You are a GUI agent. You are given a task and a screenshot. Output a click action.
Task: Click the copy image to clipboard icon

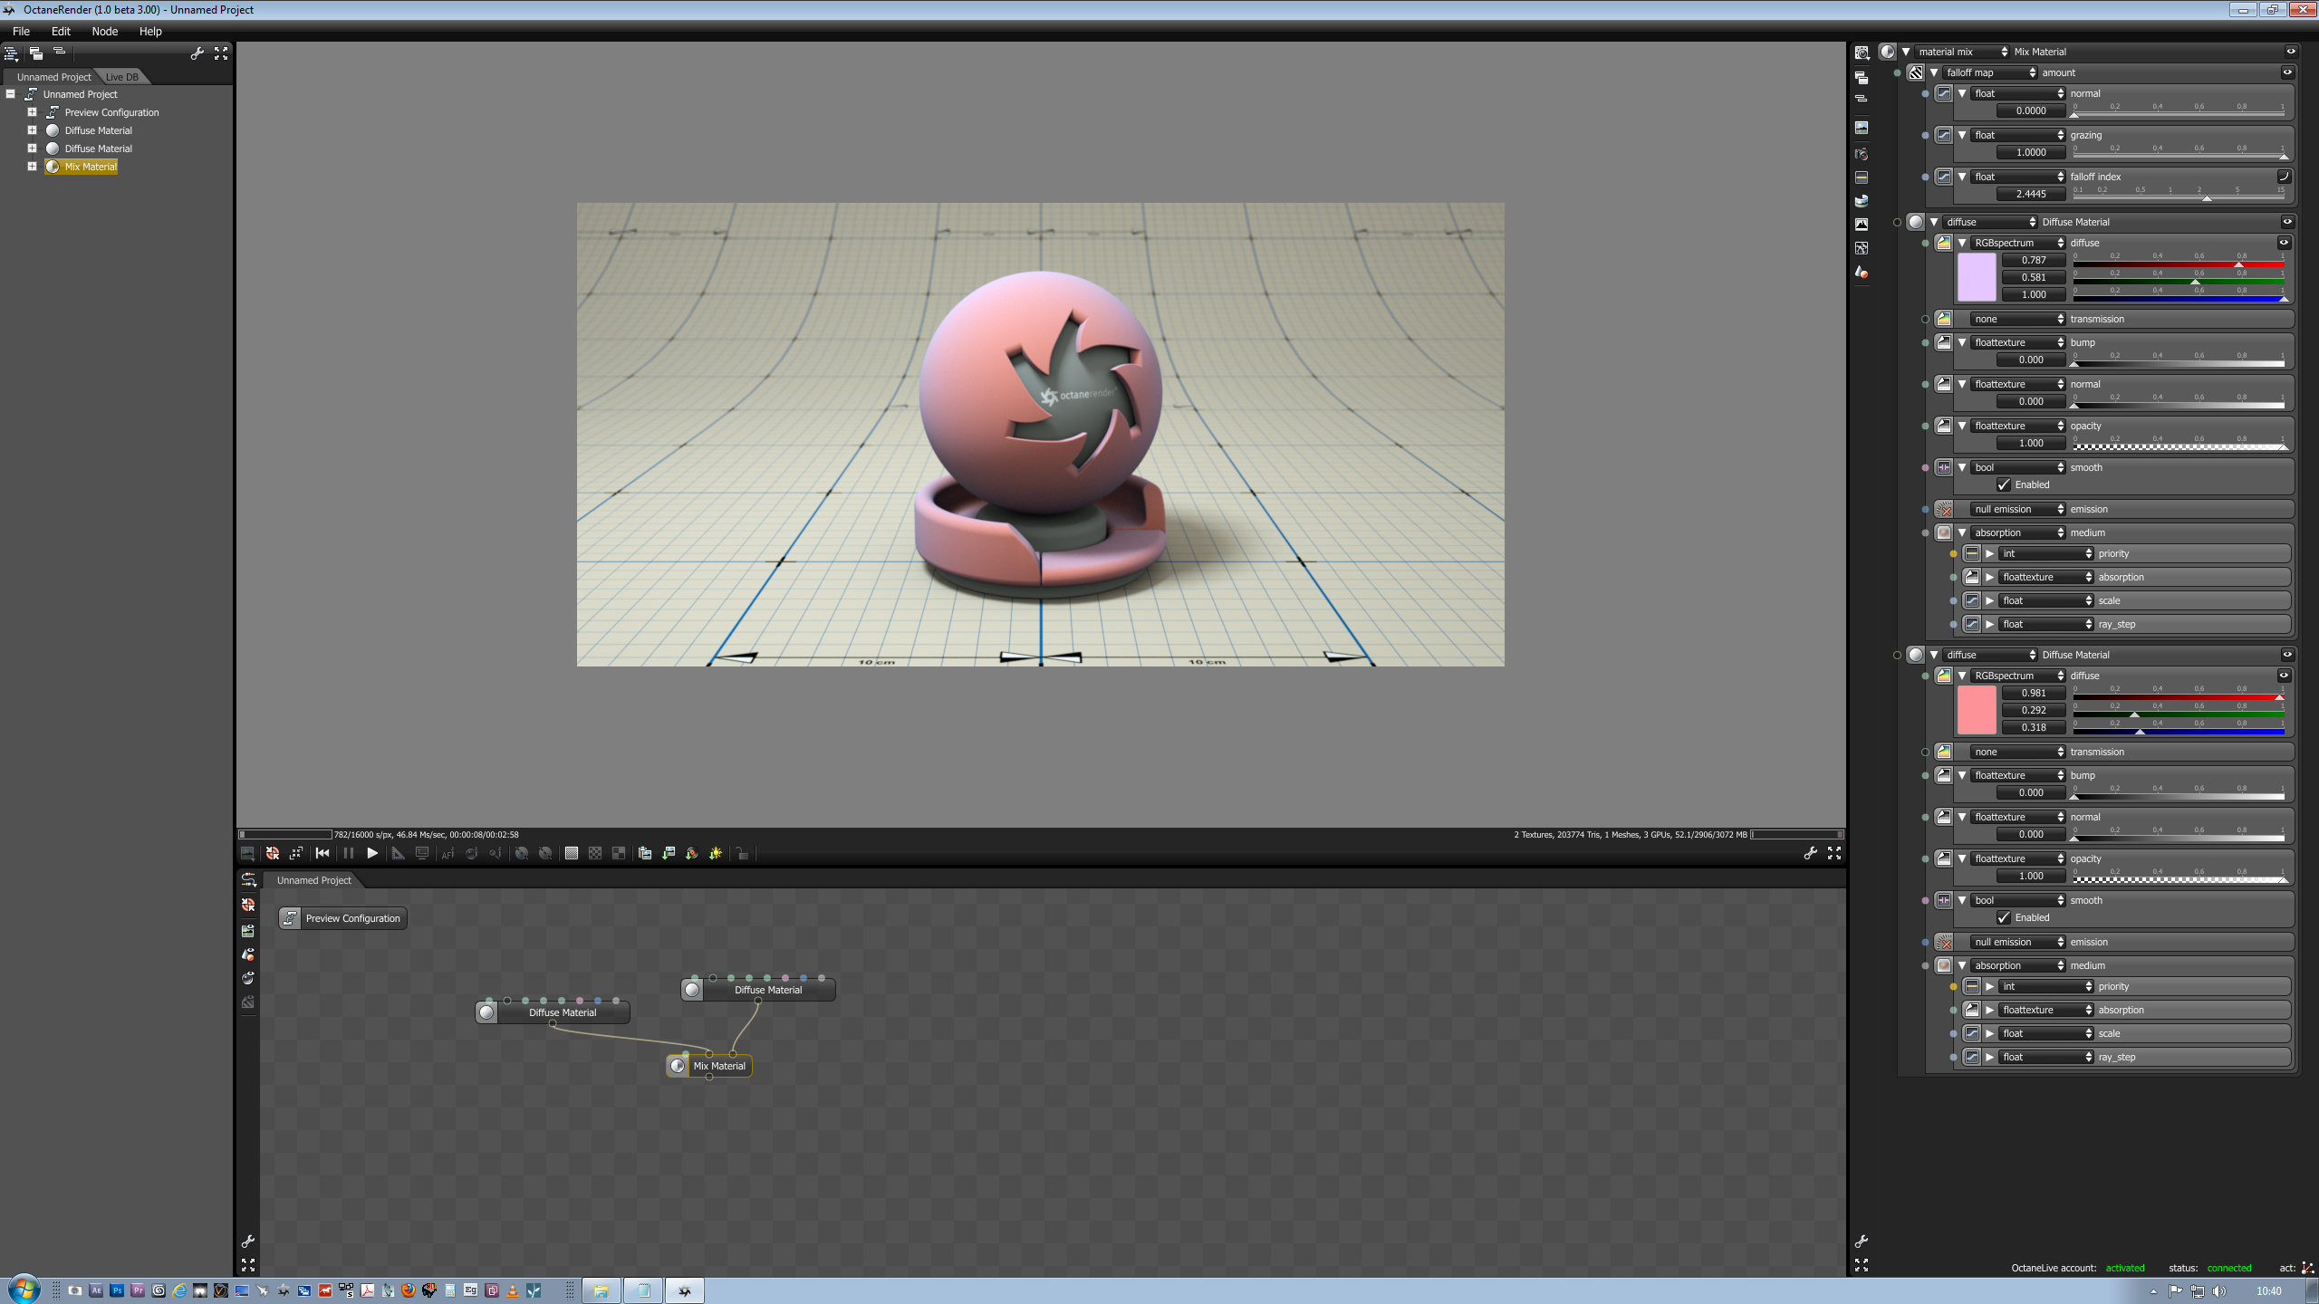(x=645, y=853)
